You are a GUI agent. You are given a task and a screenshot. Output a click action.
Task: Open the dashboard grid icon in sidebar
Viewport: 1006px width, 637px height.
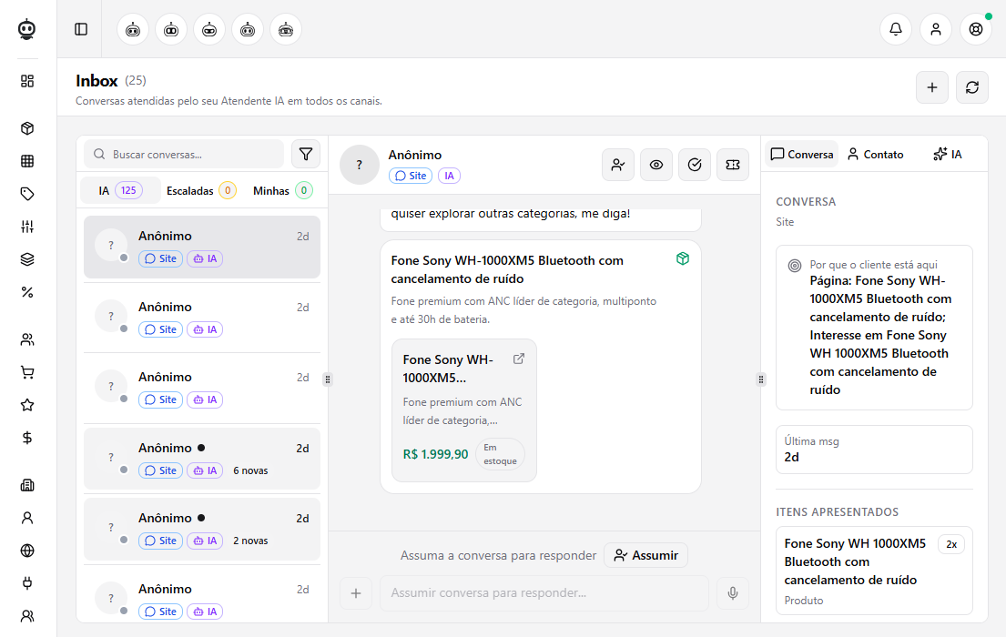click(x=27, y=81)
